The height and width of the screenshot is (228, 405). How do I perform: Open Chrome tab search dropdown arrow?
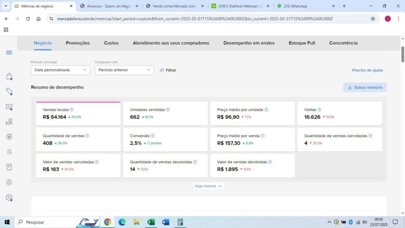pyautogui.click(x=5, y=6)
